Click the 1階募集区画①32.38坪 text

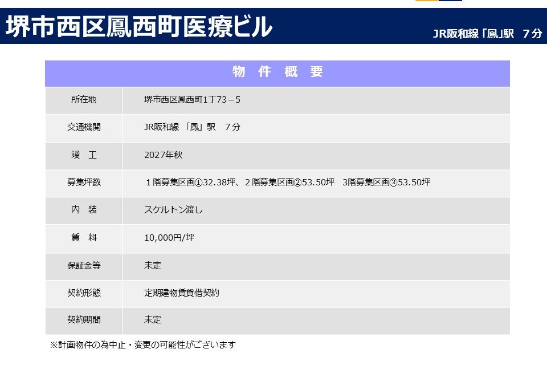[190, 182]
